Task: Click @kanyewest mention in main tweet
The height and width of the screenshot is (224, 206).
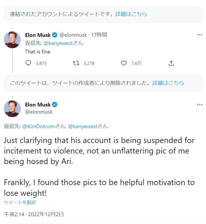Action: click(x=83, y=126)
